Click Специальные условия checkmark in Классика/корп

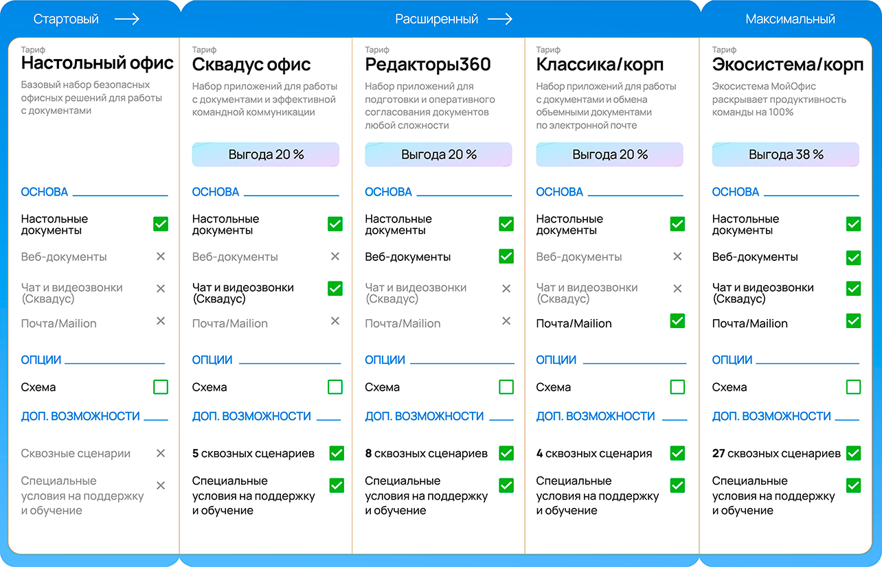click(x=677, y=485)
